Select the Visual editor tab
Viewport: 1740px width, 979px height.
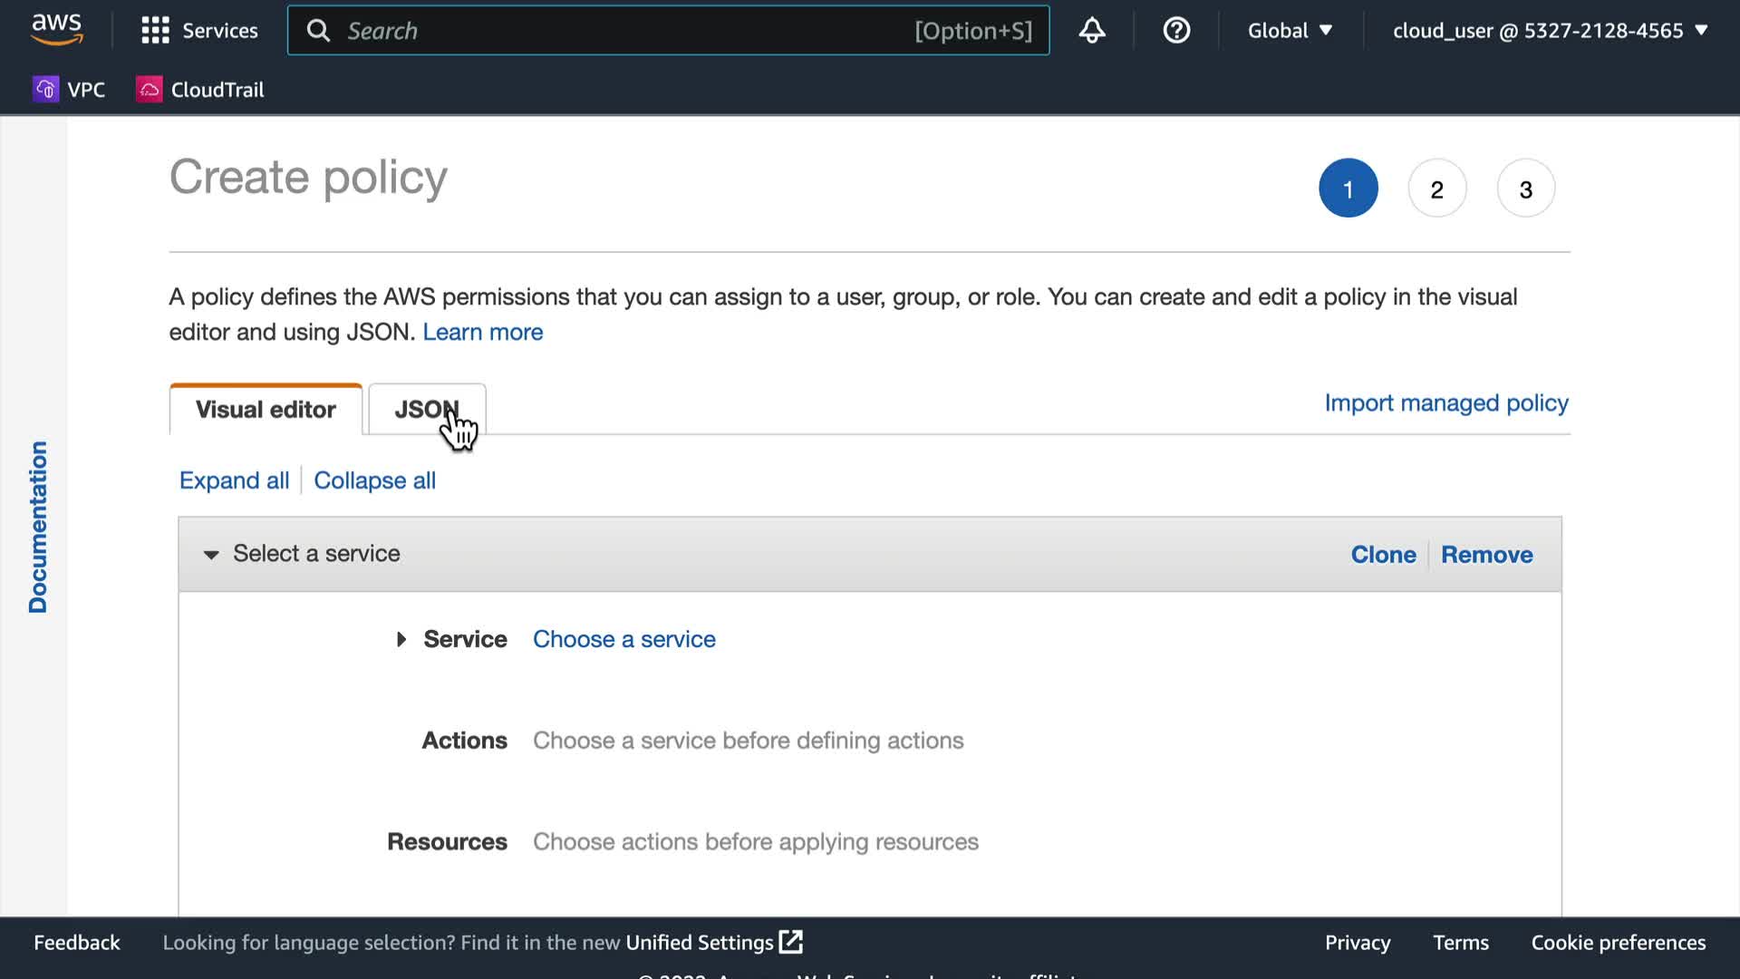266,410
